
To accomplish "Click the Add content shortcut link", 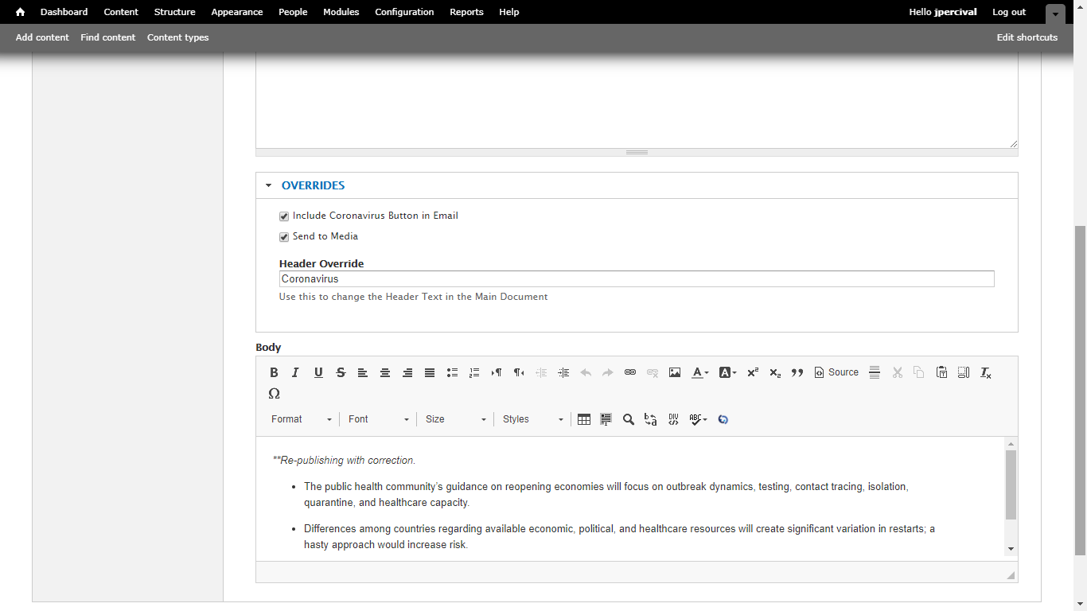I will point(42,37).
